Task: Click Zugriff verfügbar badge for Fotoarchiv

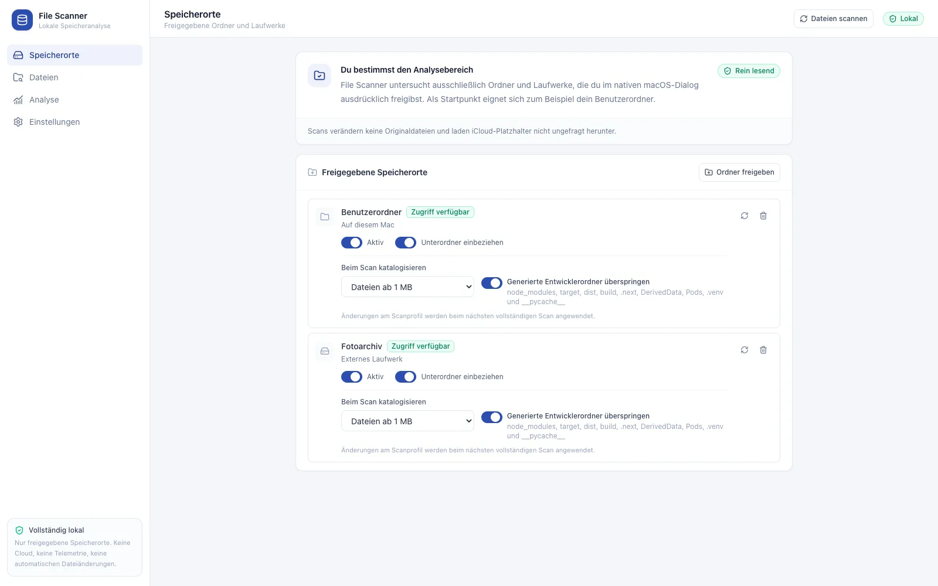Action: pos(420,346)
